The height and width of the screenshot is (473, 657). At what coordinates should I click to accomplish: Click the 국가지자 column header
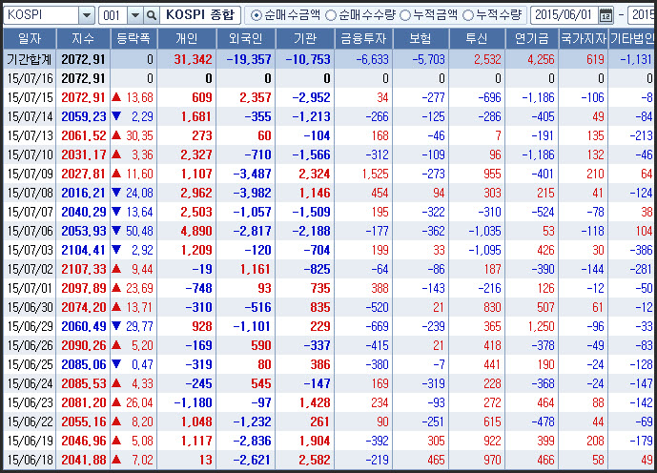(x=584, y=39)
